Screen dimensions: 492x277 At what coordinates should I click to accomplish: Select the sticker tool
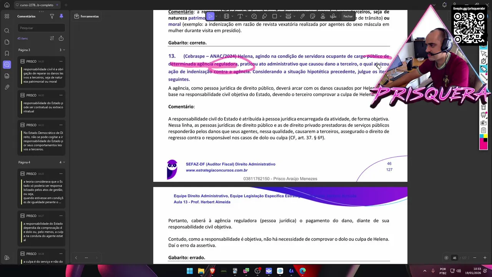tap(312, 16)
